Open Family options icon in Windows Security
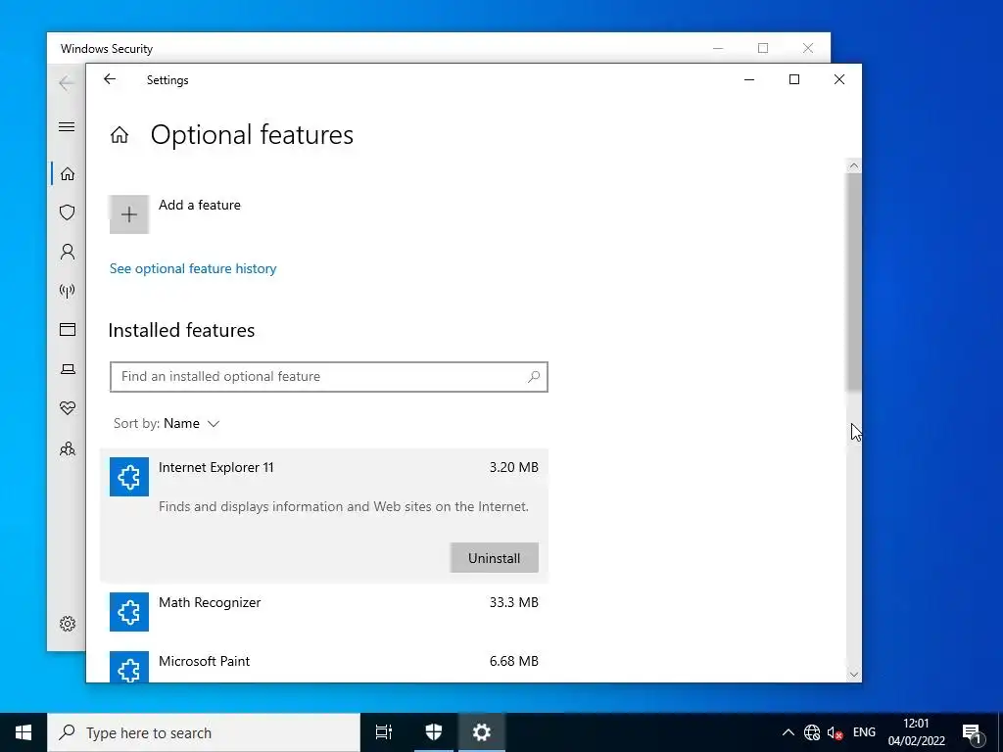The image size is (1003, 752). tap(68, 448)
